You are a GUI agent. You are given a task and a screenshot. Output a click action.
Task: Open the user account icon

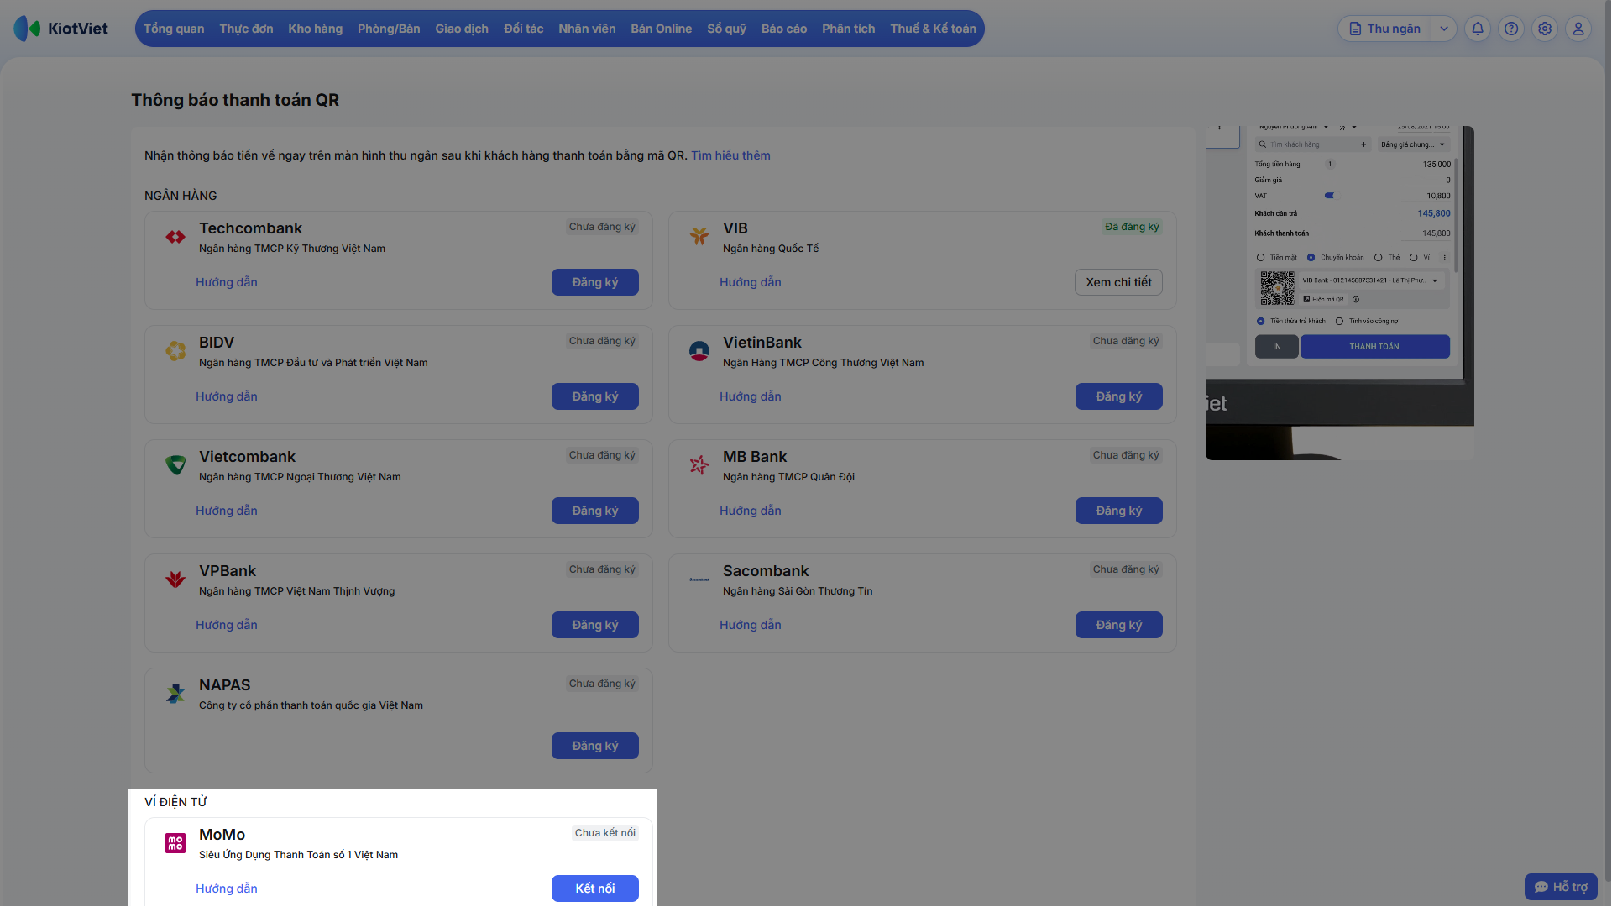pyautogui.click(x=1578, y=29)
